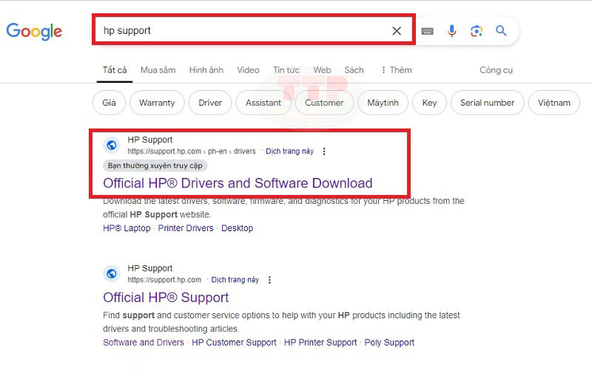Open three-dot menu of first HP result
The width and height of the screenshot is (592, 370).
click(324, 151)
